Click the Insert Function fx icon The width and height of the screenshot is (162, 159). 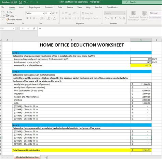(x=34, y=29)
